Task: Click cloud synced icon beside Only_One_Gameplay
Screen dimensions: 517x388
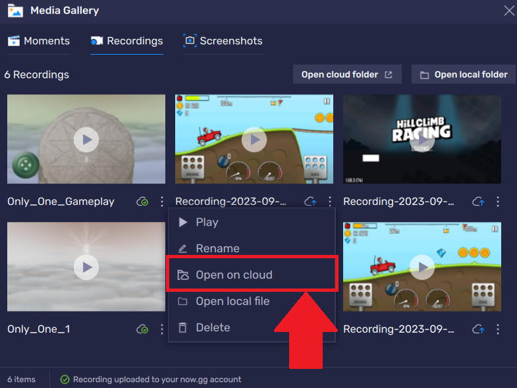Action: (x=143, y=202)
